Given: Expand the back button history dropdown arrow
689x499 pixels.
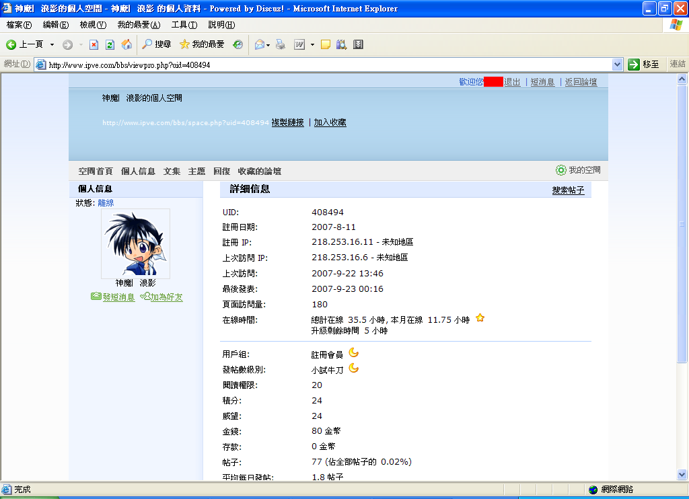Looking at the screenshot, I should (x=52, y=44).
